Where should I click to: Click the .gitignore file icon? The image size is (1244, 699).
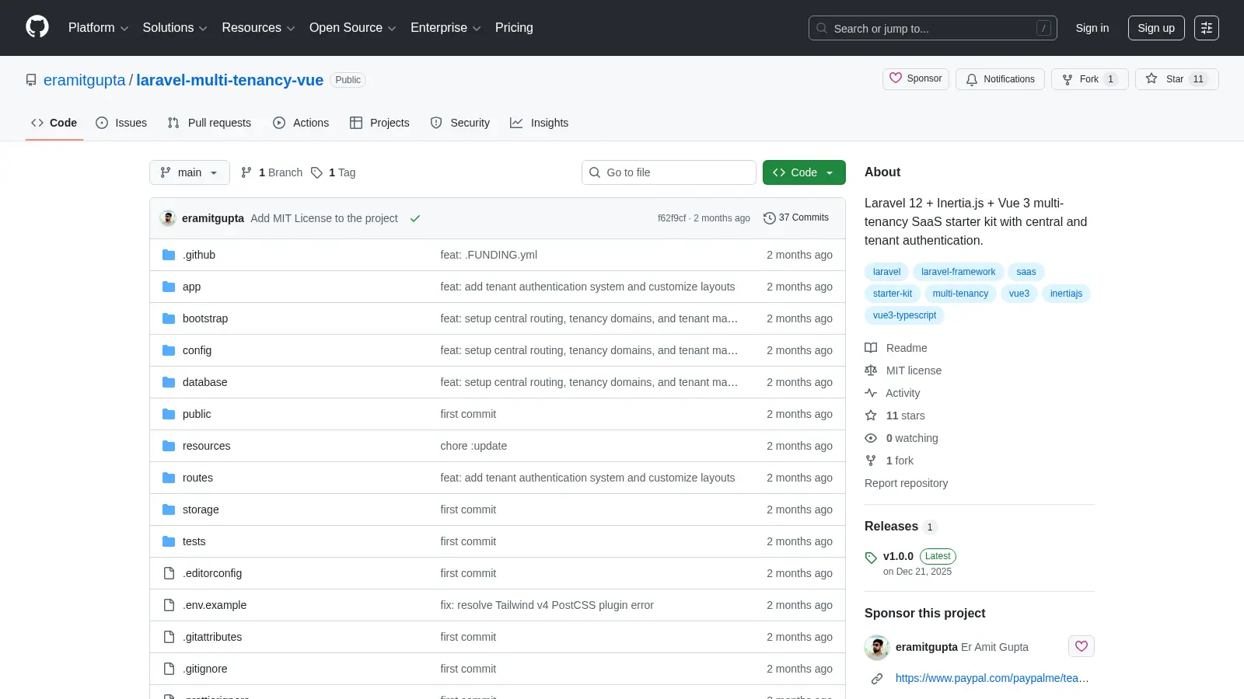tap(169, 669)
